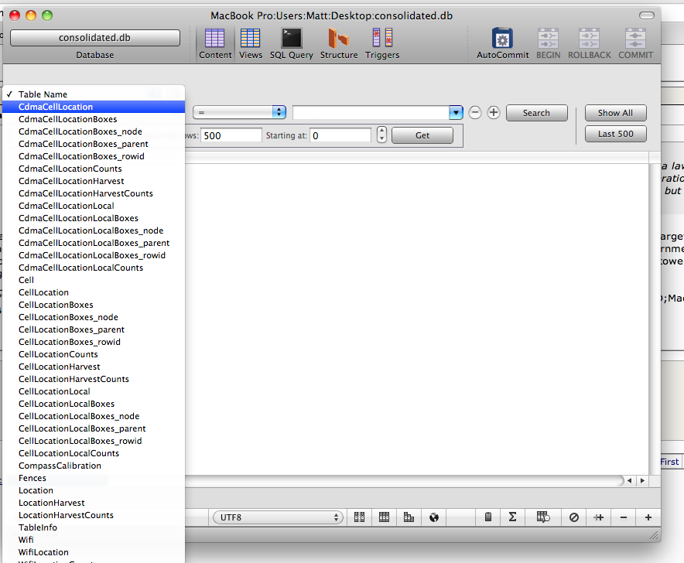The width and height of the screenshot is (684, 563).
Task: Click the cancel circle-slash icon
Action: click(x=574, y=517)
